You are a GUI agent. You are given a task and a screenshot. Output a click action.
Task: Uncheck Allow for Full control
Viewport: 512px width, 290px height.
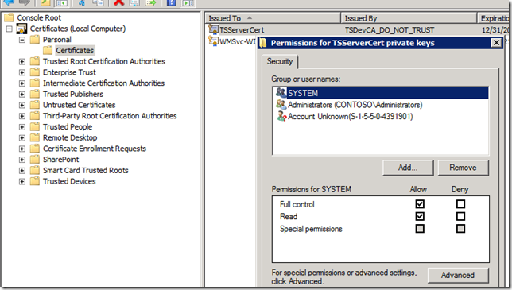tap(420, 204)
